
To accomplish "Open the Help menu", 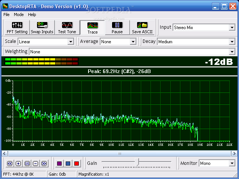I will coord(32,15).
